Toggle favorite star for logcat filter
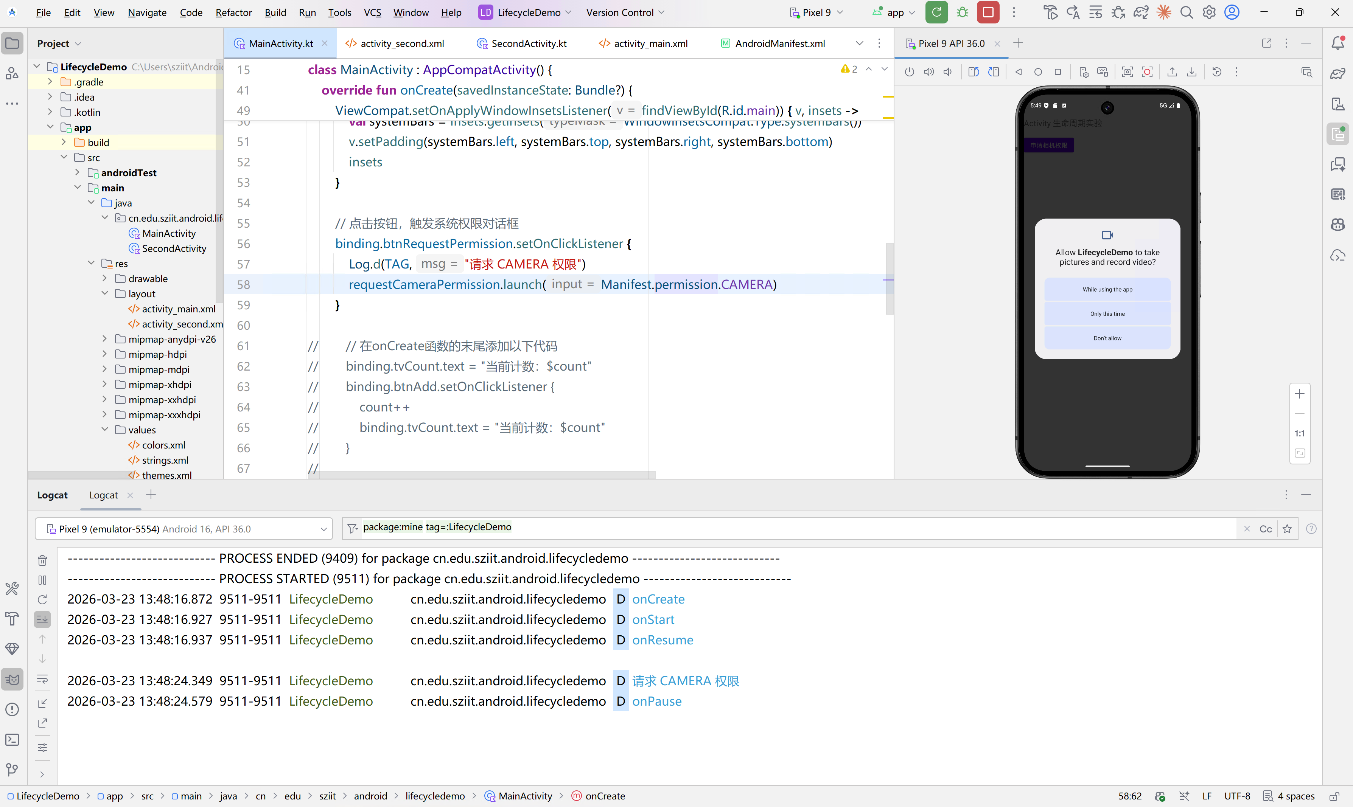1353x807 pixels. [x=1287, y=529]
